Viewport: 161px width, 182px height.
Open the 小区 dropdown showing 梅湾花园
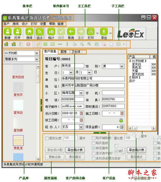click(81, 93)
